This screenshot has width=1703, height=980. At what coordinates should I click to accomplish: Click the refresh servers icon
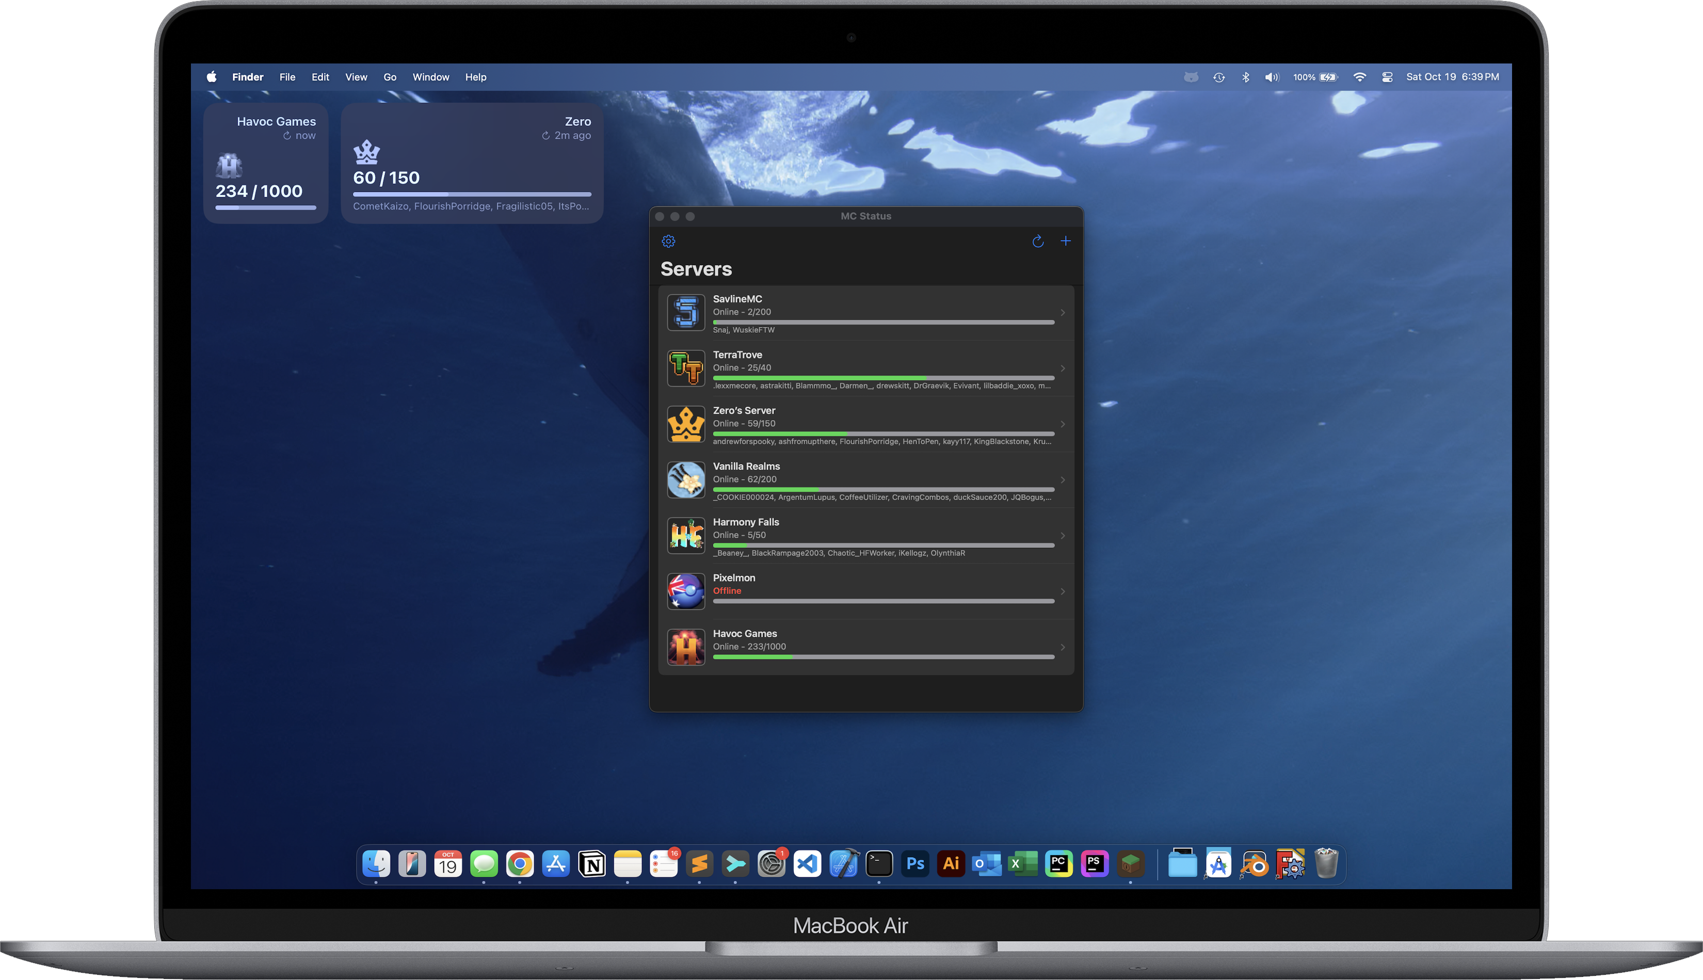coord(1038,241)
